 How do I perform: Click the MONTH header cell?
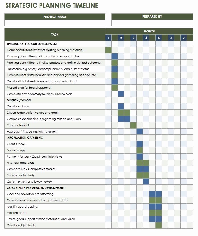(149, 32)
